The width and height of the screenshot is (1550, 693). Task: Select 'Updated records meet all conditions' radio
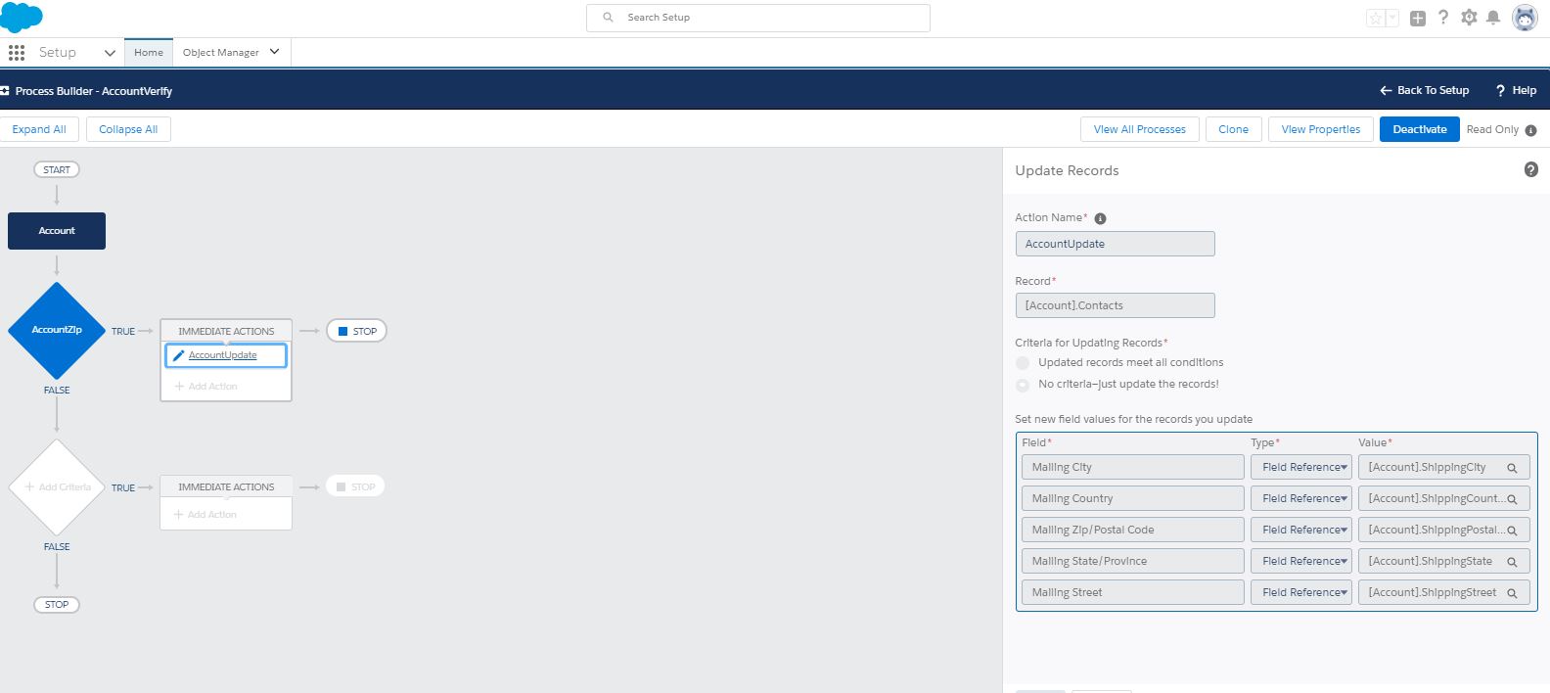(x=1023, y=363)
